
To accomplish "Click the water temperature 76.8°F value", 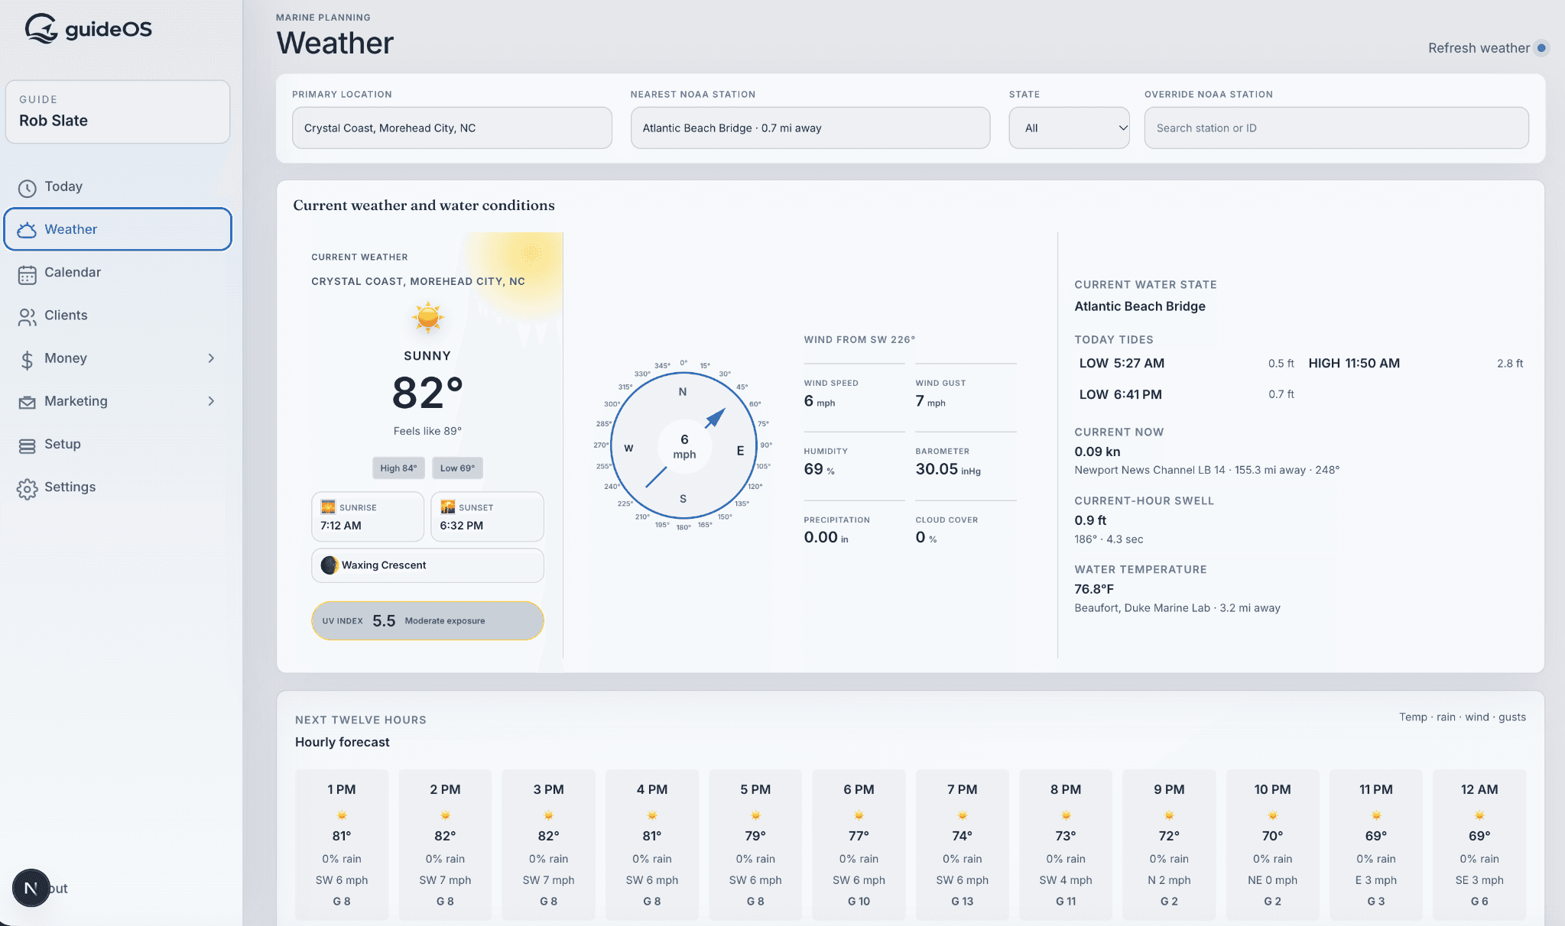I will tap(1094, 589).
